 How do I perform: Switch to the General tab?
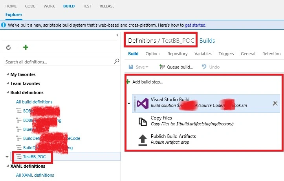[x=248, y=54]
